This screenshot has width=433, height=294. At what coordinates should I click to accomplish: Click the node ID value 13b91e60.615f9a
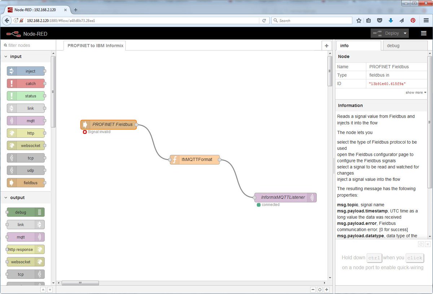(387, 84)
